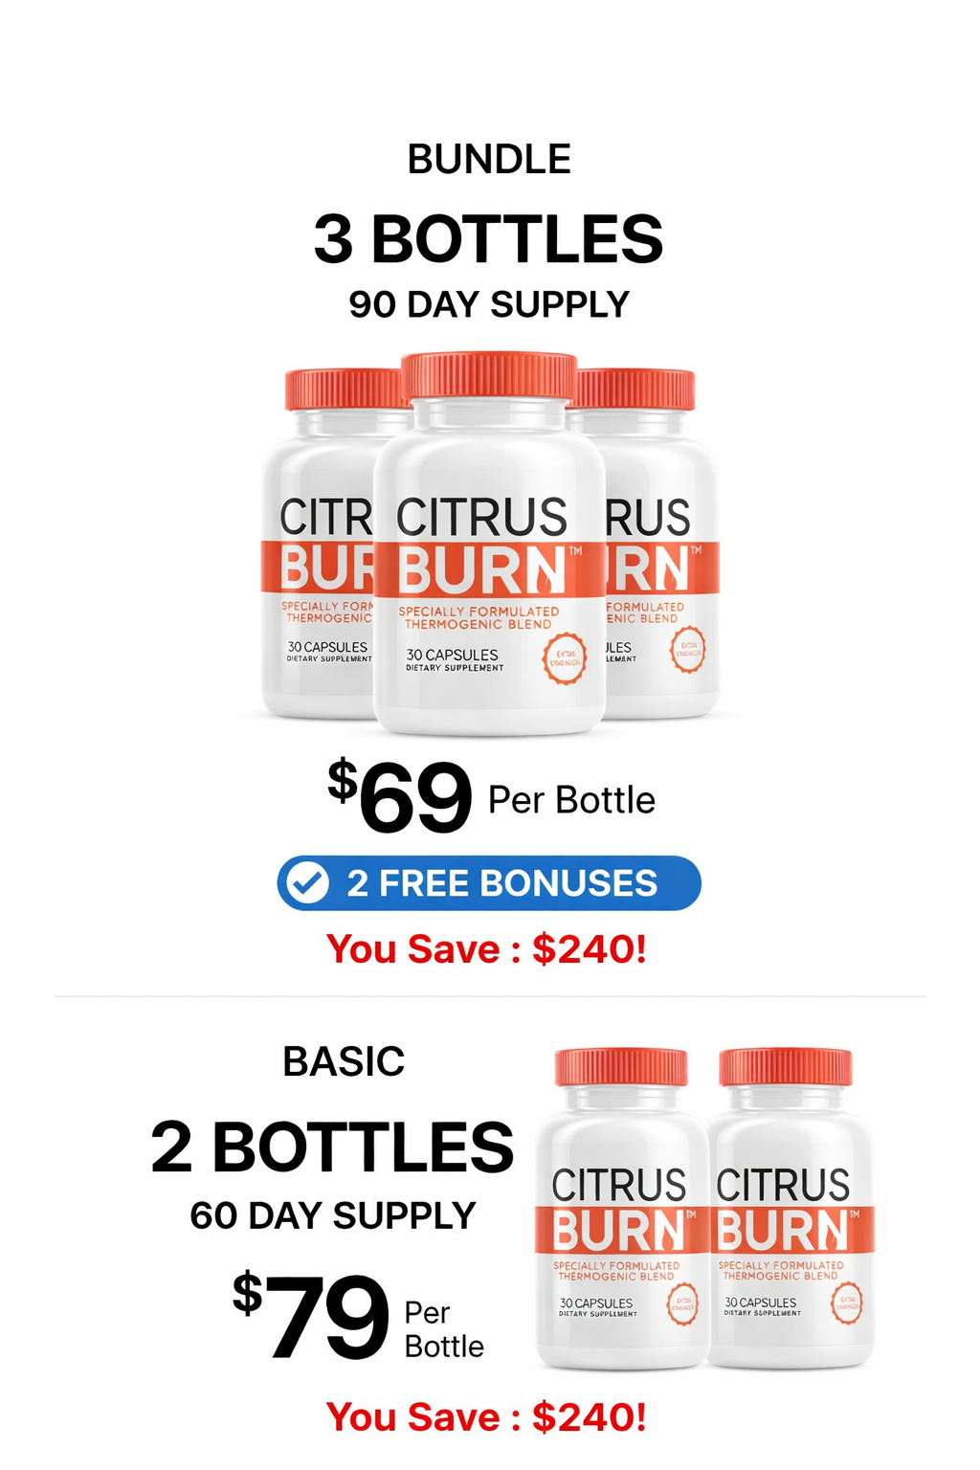Screen dimensions: 980x1470
Task: Click the savings text under the bundle offer
Action: [487, 949]
